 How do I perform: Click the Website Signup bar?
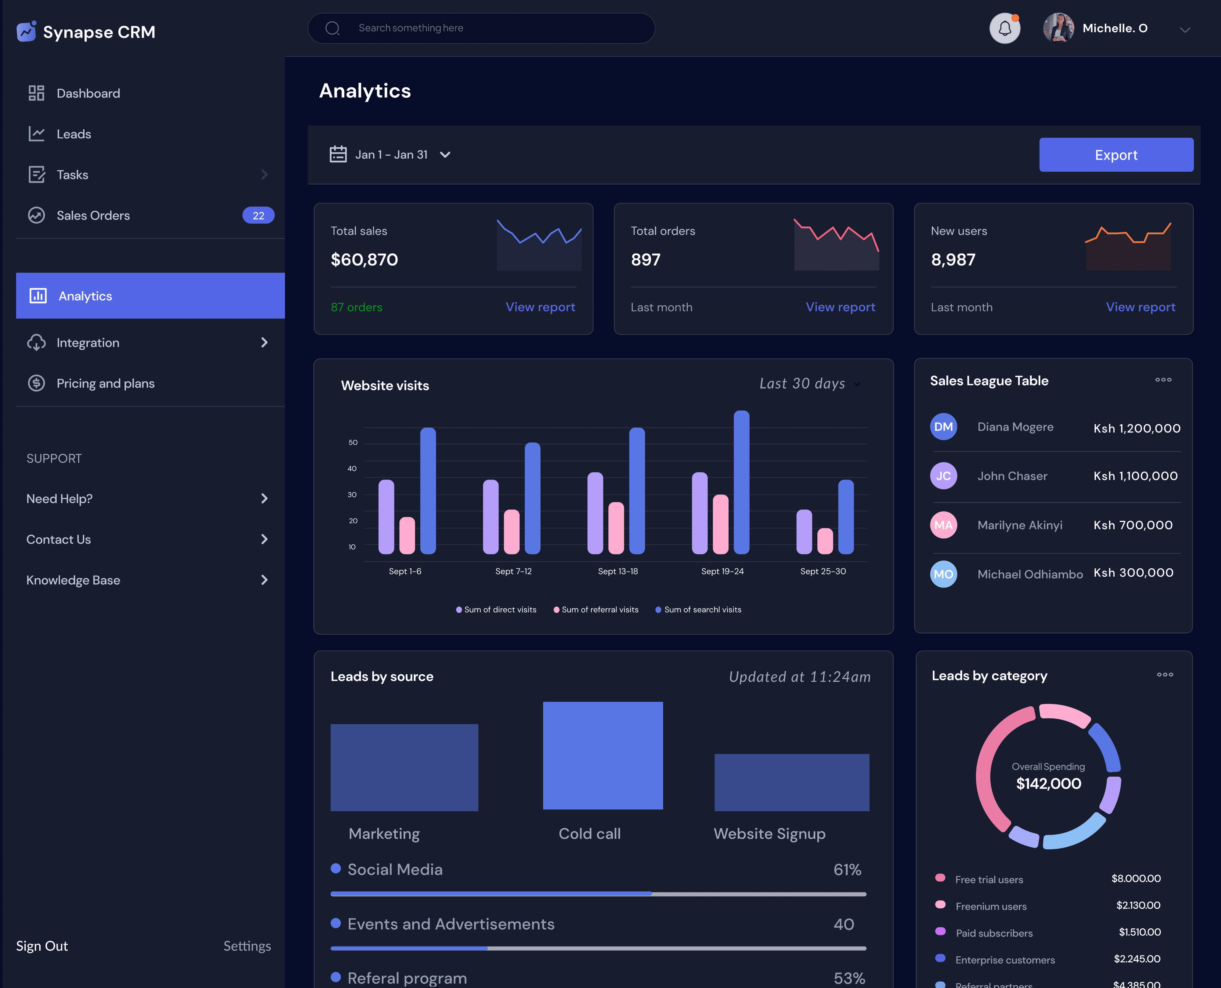click(791, 782)
